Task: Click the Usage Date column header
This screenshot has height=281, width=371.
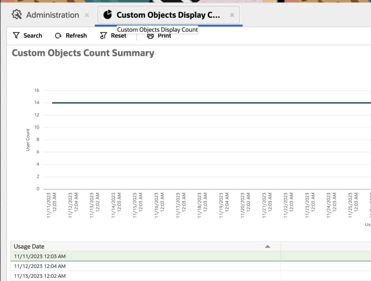Action: coord(29,246)
